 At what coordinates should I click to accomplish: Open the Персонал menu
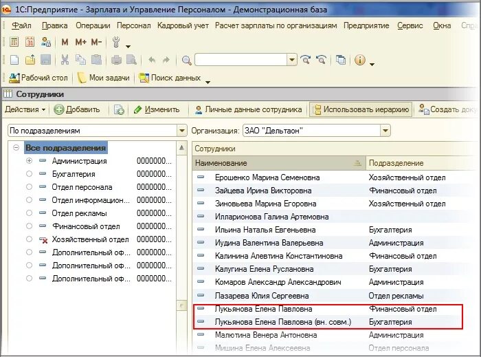point(134,25)
